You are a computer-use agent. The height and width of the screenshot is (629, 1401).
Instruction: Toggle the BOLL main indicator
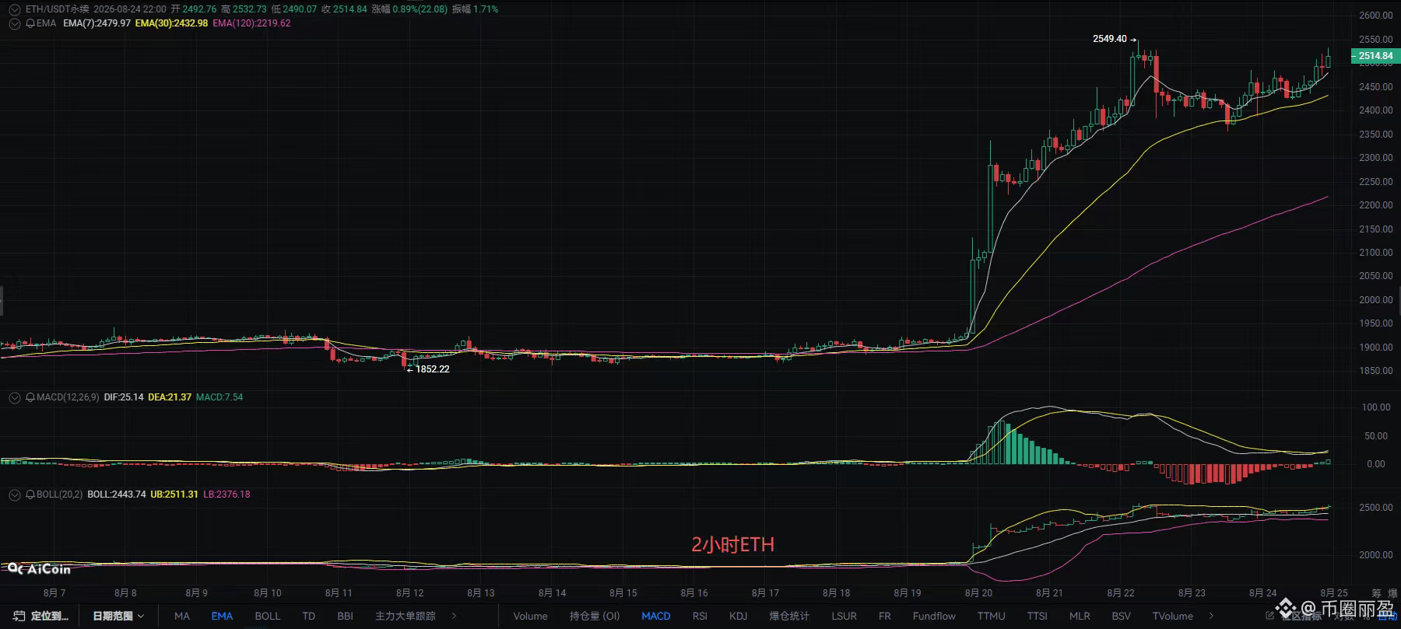[268, 616]
